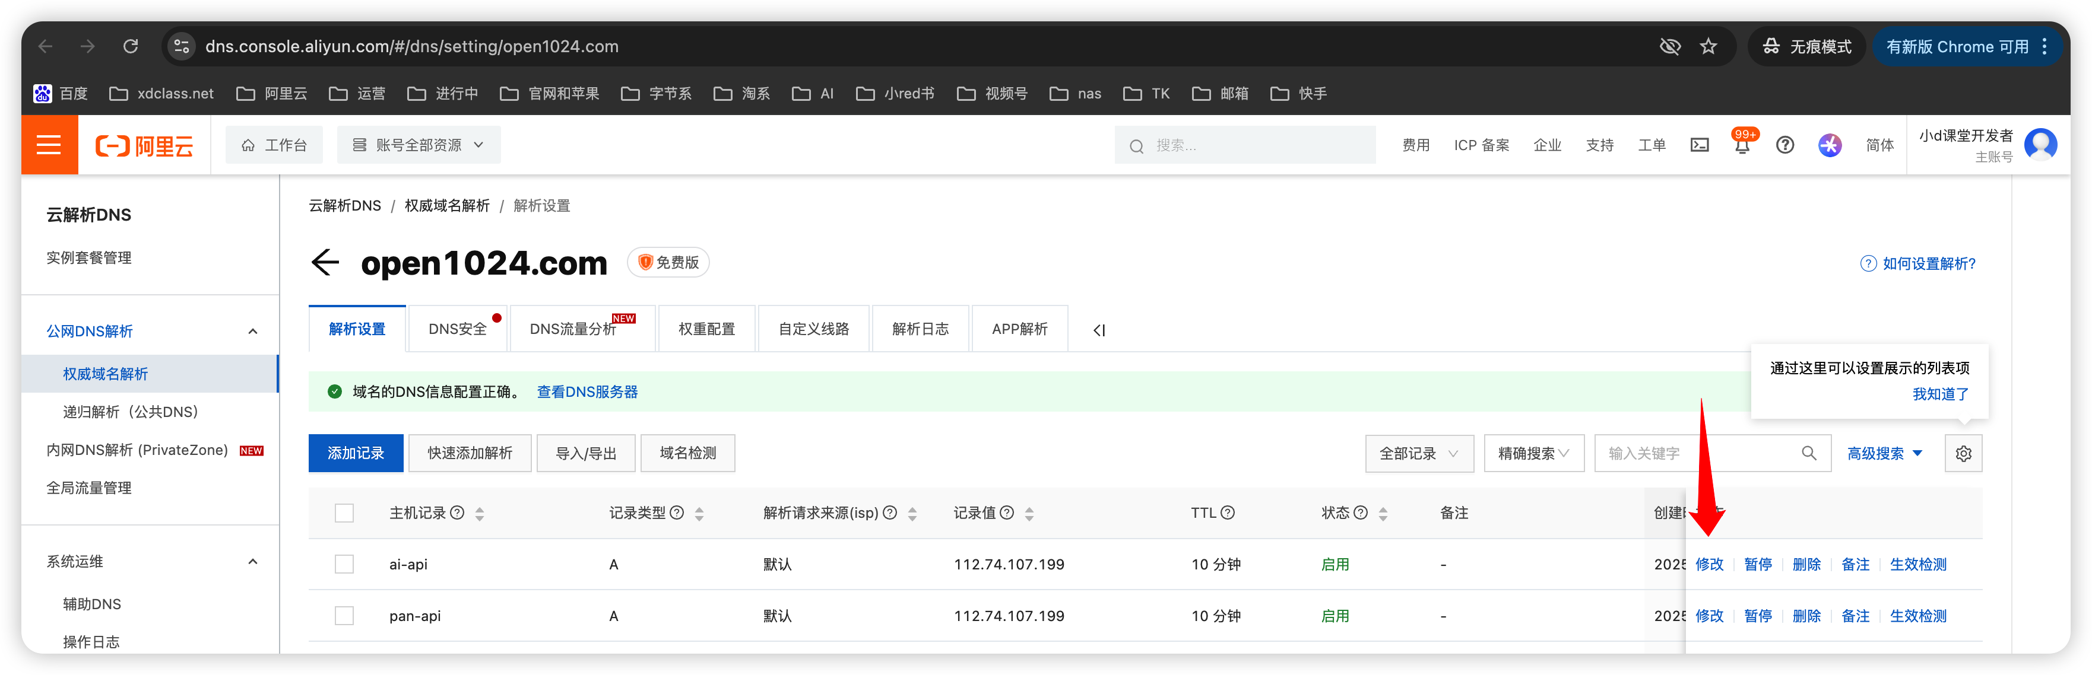Open the 全部记录 filter dropdown

1418,454
